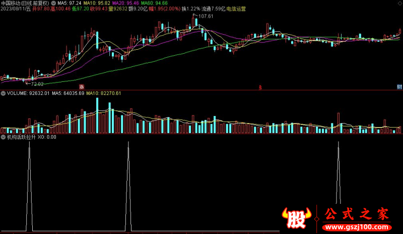Click the close price 收99.43
403x234 pixels.
[x=99, y=9]
